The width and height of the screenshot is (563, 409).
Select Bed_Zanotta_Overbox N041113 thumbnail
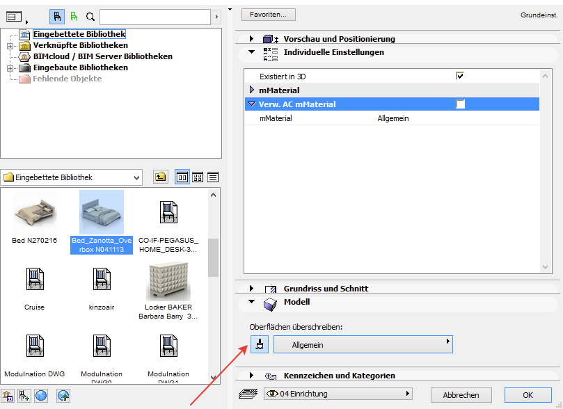point(102,212)
